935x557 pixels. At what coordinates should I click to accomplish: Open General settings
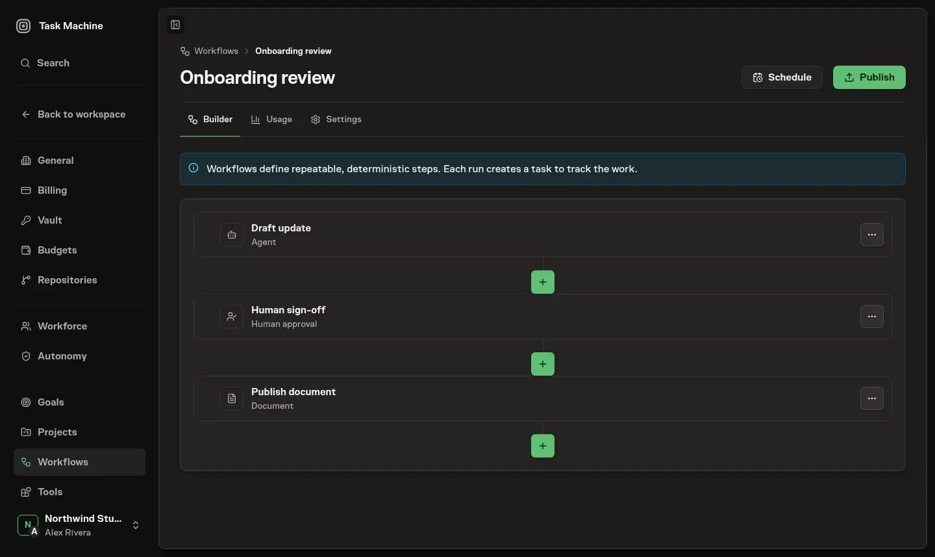(79, 161)
